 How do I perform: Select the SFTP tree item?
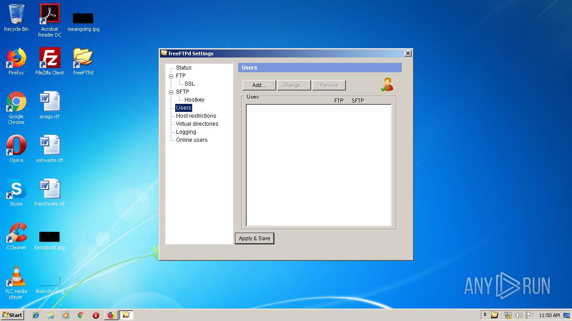(182, 92)
